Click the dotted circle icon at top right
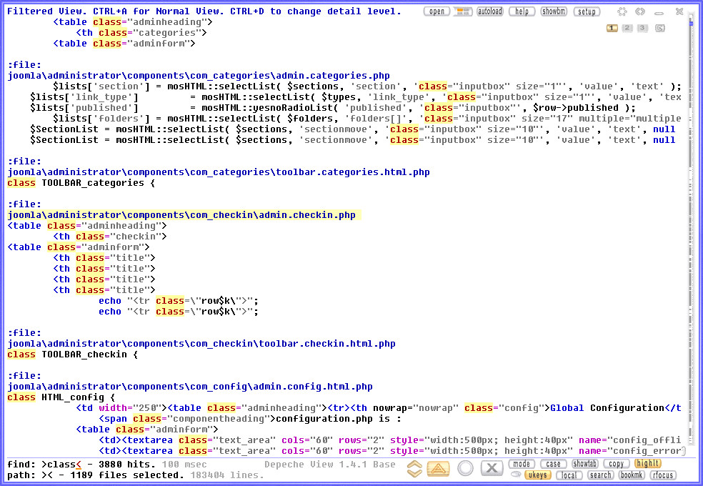 (622, 11)
